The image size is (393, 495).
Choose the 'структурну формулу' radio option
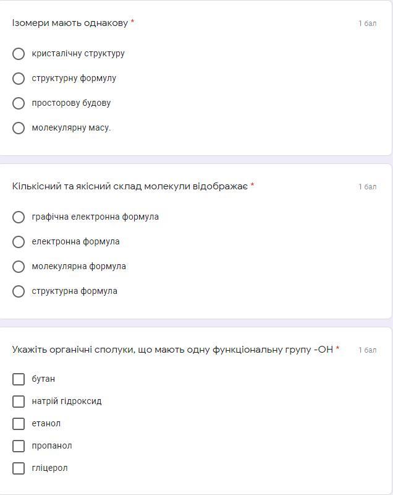point(19,79)
